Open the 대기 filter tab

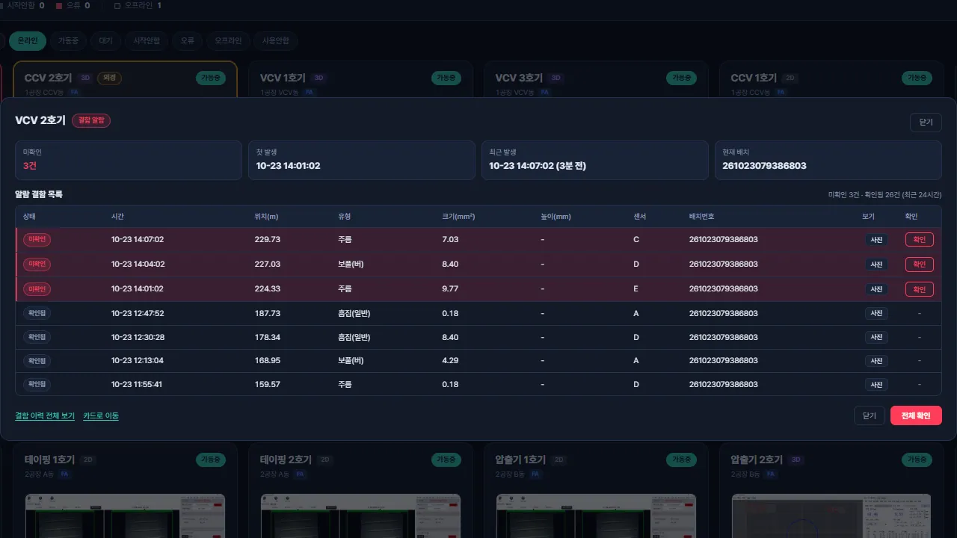click(105, 41)
